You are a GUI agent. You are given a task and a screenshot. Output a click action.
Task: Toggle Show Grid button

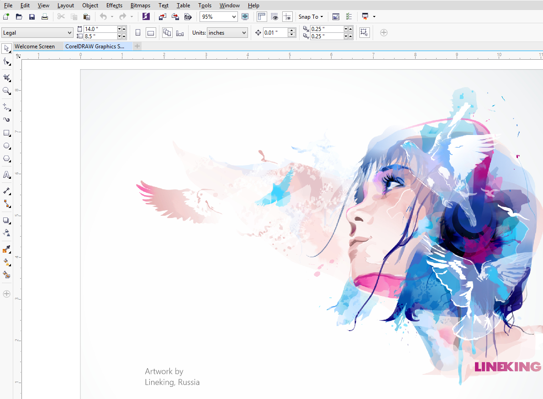coord(274,16)
